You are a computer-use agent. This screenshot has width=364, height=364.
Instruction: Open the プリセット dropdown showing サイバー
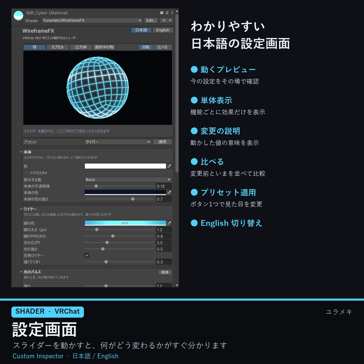coord(118,142)
